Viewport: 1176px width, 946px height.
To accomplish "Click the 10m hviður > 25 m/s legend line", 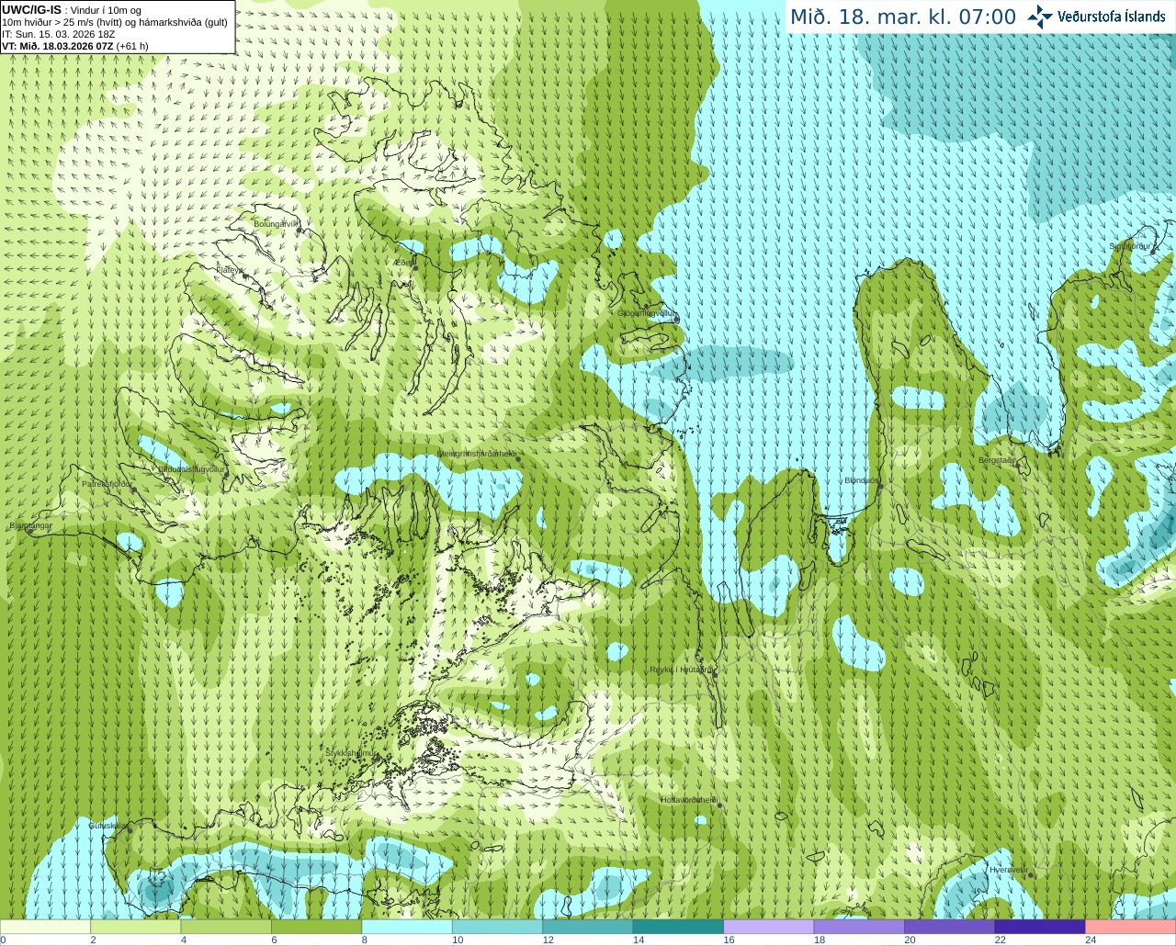I will [x=115, y=22].
